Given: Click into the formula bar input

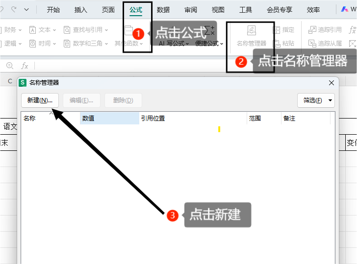Looking at the screenshot, I should click(x=195, y=66).
